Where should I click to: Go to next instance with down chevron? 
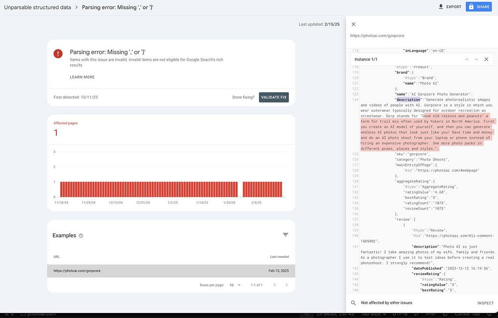coord(477,59)
